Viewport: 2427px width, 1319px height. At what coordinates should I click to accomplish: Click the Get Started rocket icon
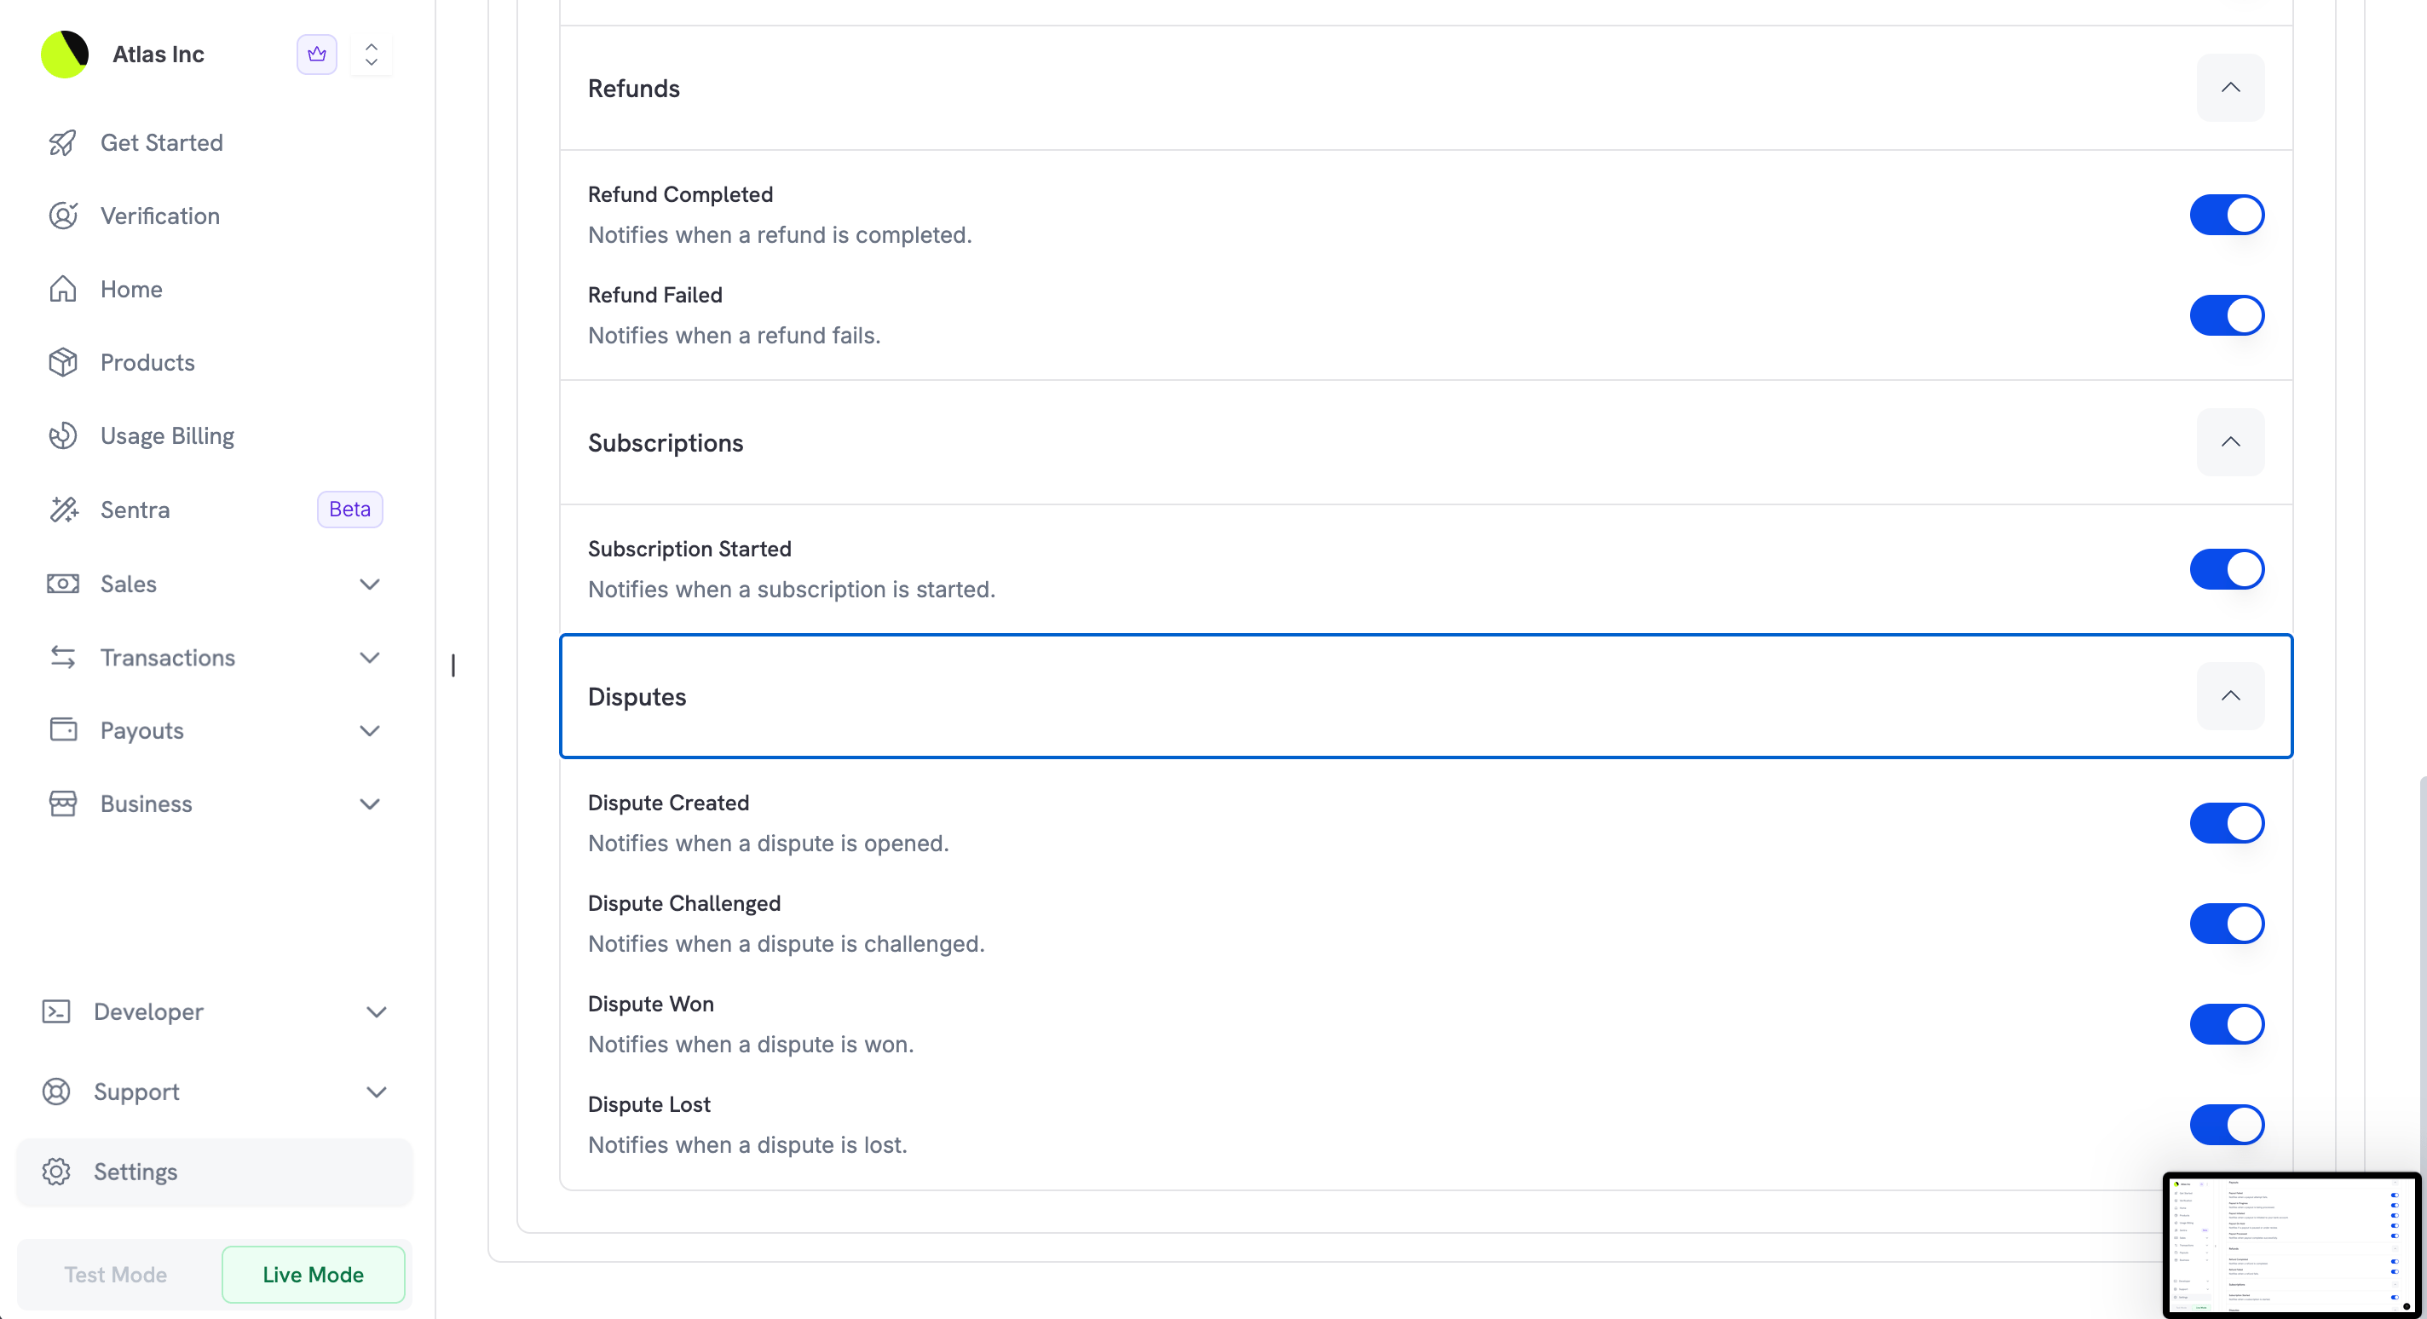pyautogui.click(x=63, y=143)
